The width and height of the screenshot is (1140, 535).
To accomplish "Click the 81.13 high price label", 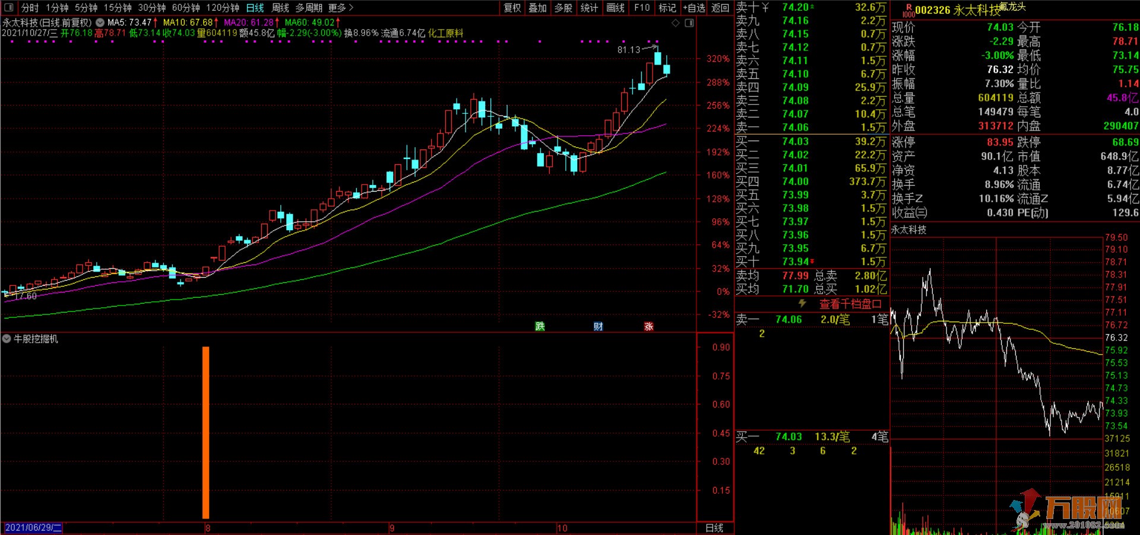I will (629, 50).
